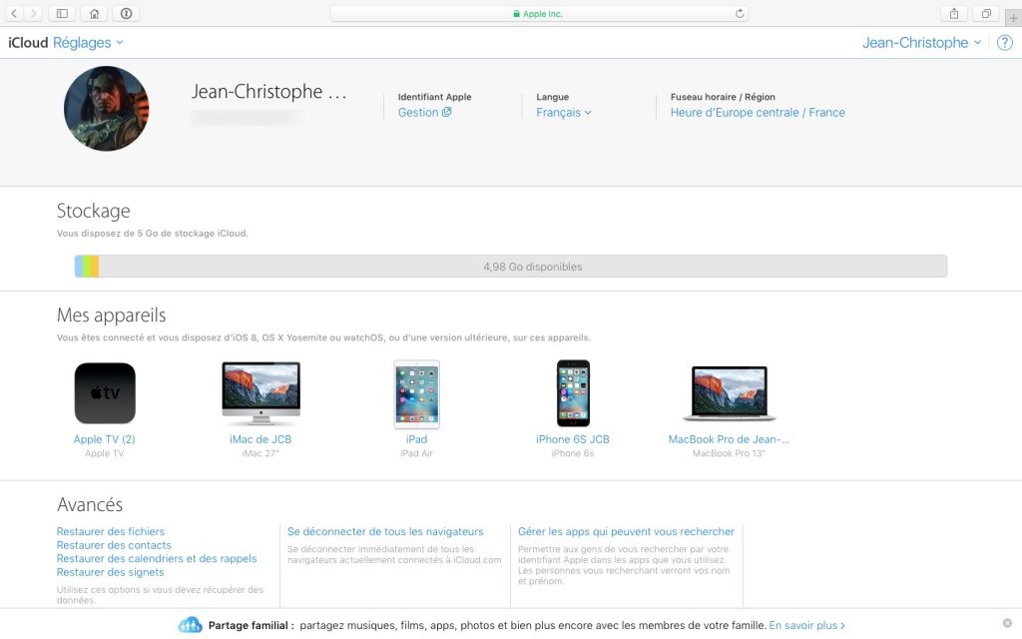Click the Partage familial cloud icon
This screenshot has height=639, width=1022.
pos(190,625)
